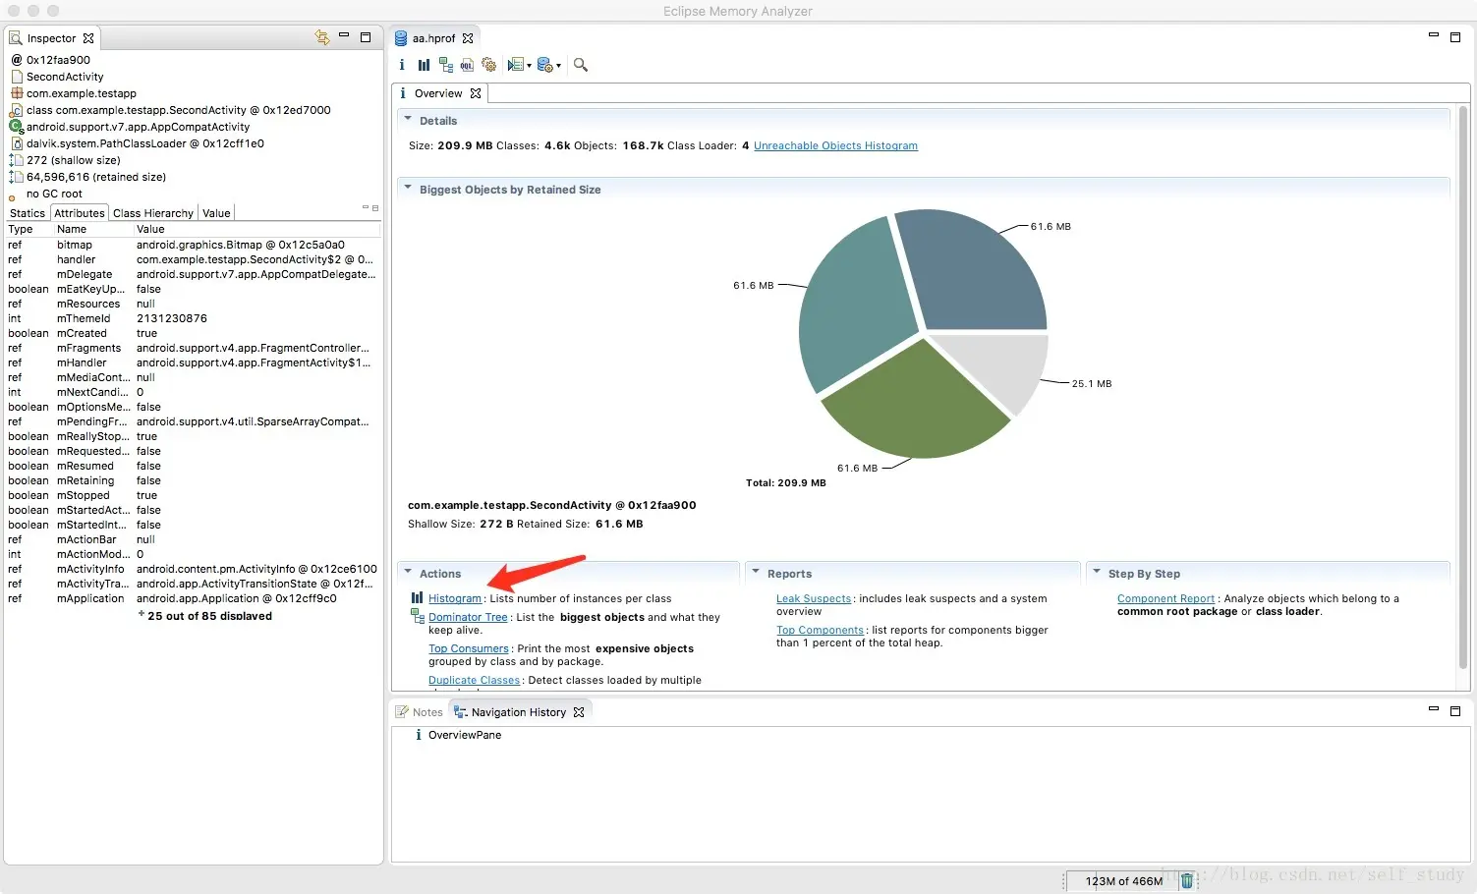Click the Histogram link under Actions

pos(455,598)
